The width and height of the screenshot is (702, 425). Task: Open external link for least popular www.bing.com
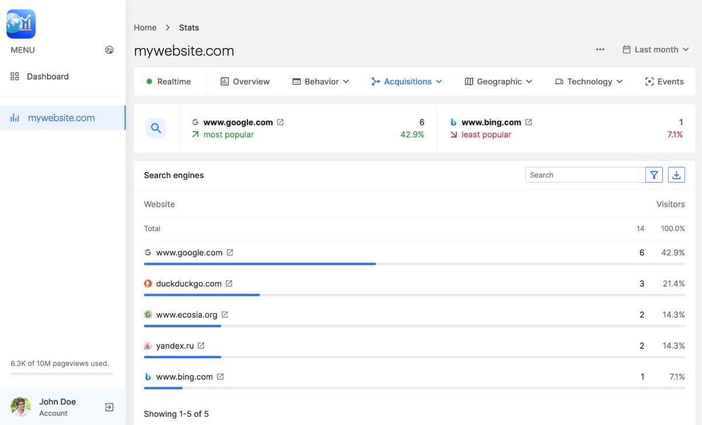tap(529, 122)
